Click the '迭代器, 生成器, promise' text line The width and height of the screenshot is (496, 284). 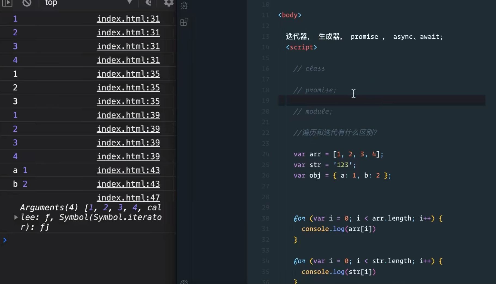[364, 36]
